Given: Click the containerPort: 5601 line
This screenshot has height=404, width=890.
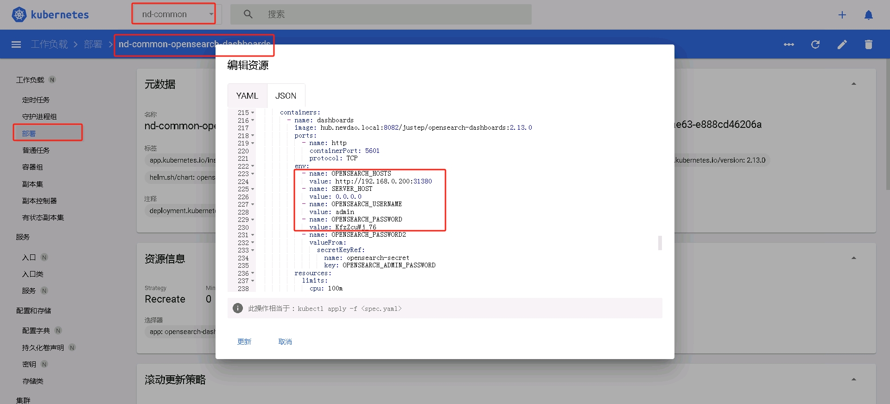Looking at the screenshot, I should pos(344,151).
